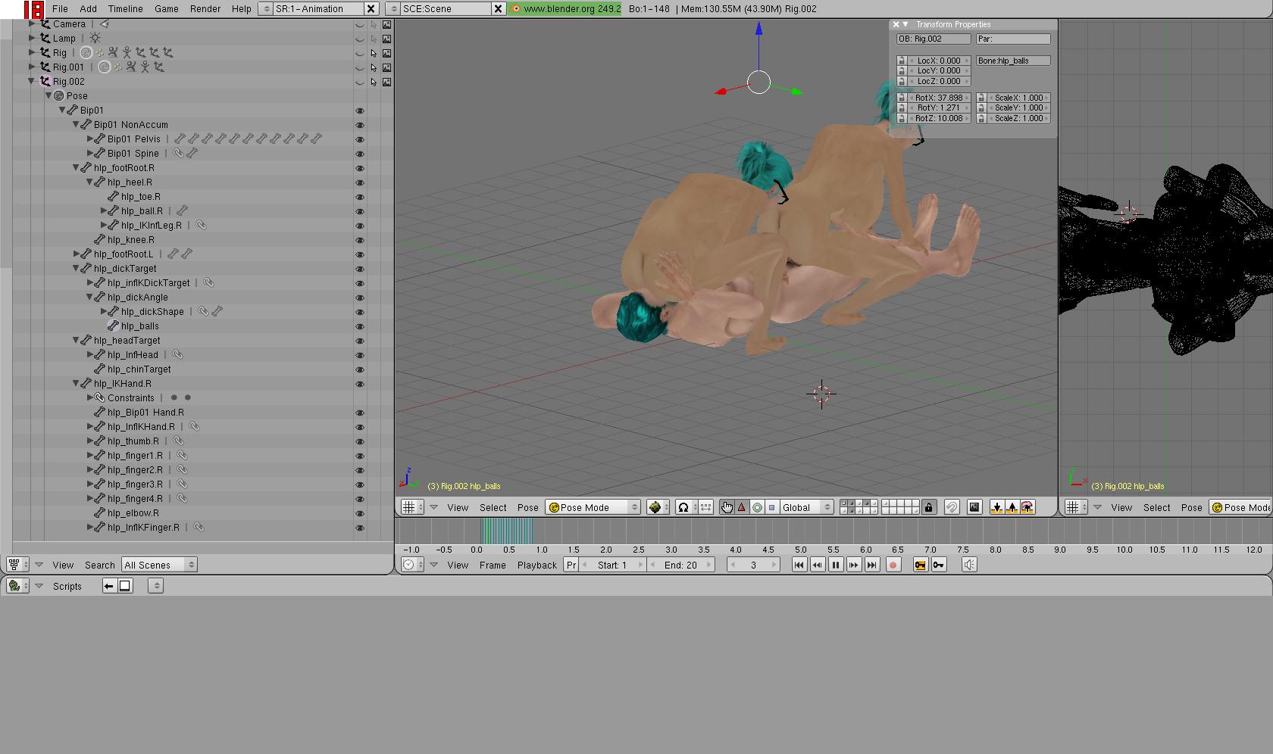Image resolution: width=1273 pixels, height=754 pixels.
Task: Open the Pose Mode dropdown
Action: click(x=593, y=507)
